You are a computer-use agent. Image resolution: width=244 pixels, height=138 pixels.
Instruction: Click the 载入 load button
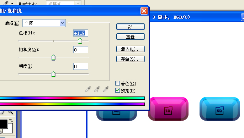coord(131,49)
